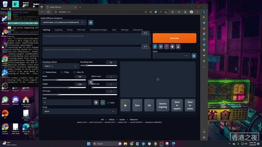Click the blue arrow read-prompt icon under Generate
Image resolution: width=262 pixels, height=147 pixels.
point(155,47)
